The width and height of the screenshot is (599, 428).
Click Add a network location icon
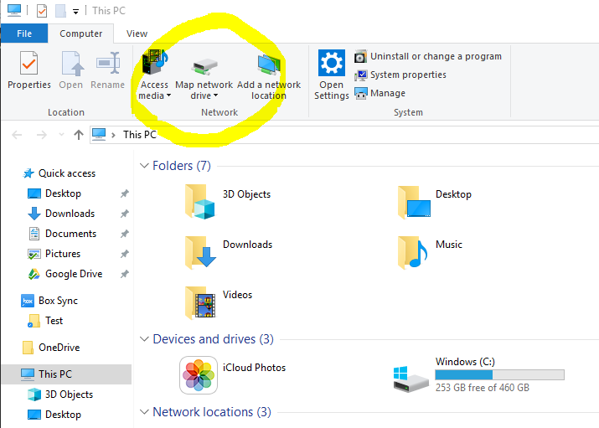point(269,65)
